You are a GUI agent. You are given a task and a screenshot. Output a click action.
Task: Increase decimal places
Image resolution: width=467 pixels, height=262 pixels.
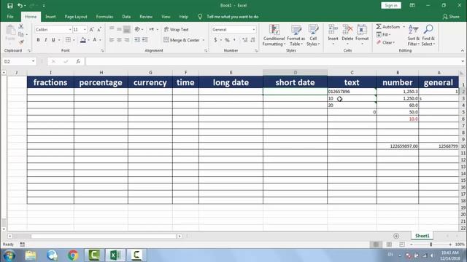(x=245, y=40)
